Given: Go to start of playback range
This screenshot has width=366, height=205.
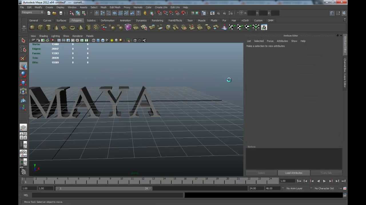Looking at the screenshot, I should pos(299,181).
